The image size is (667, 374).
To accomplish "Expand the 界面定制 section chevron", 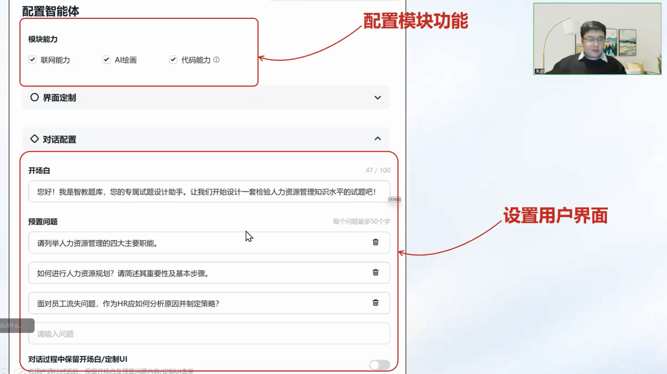I will click(x=377, y=98).
